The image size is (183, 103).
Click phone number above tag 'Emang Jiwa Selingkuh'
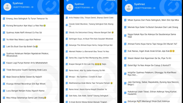(x=23, y=7)
